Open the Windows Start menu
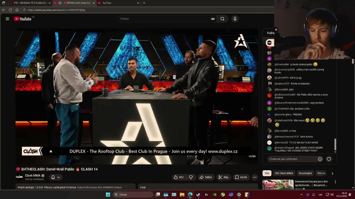355x199 pixels. point(108,195)
